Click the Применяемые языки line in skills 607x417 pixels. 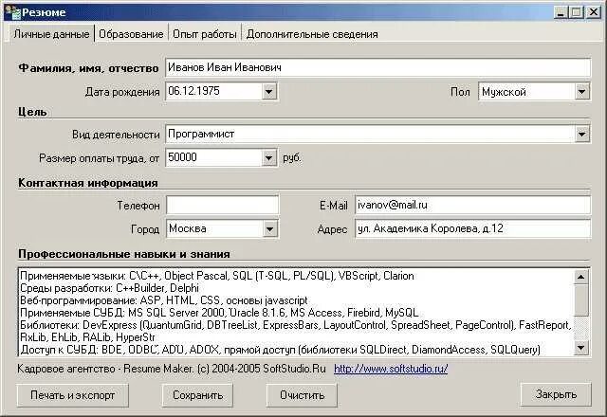coord(217,276)
